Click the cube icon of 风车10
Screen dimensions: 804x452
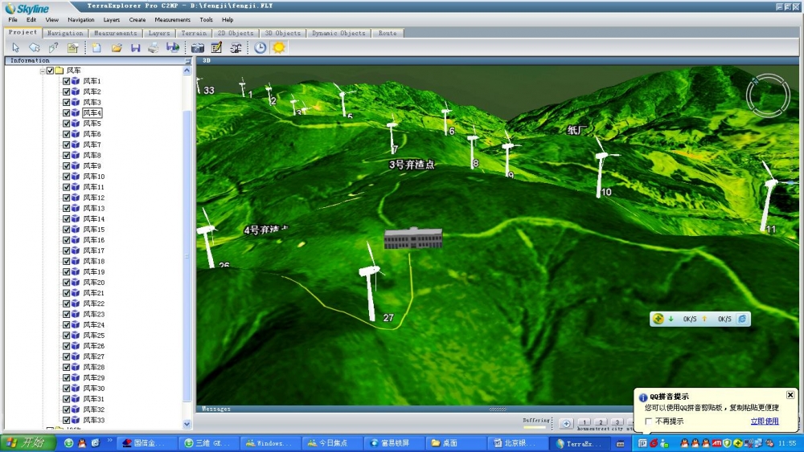[76, 176]
